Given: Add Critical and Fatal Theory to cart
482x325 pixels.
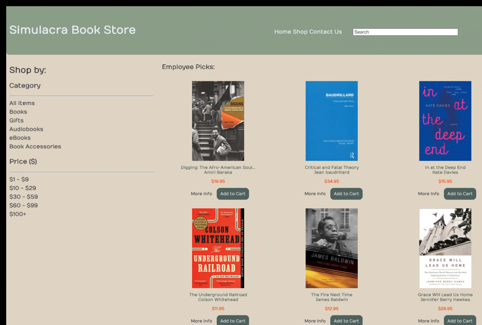Looking at the screenshot, I should 347,194.
